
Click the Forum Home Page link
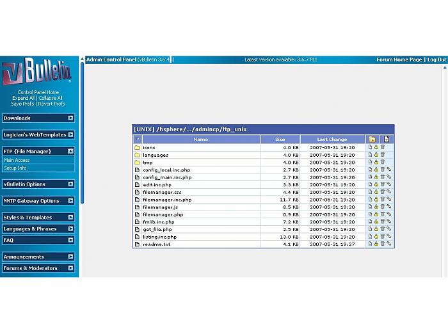399,60
